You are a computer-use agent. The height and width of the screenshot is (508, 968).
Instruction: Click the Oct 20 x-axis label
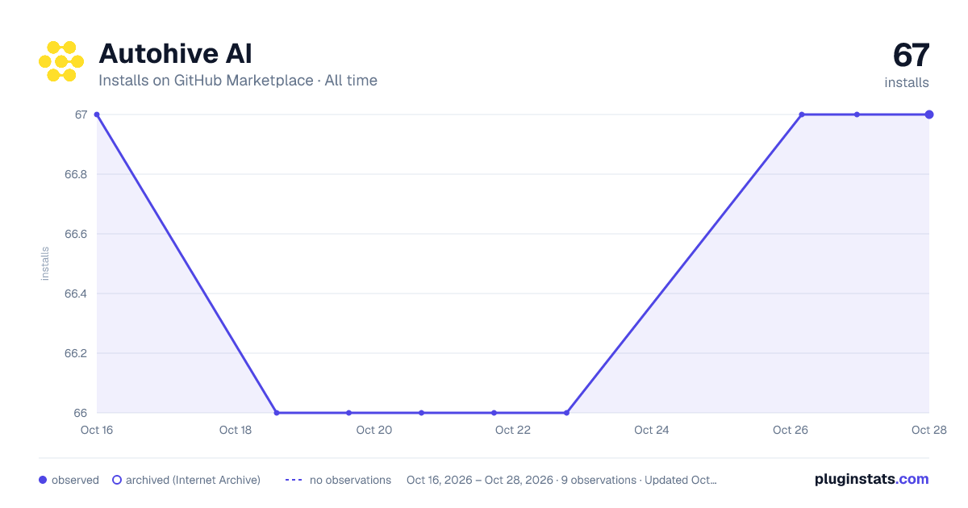point(374,430)
